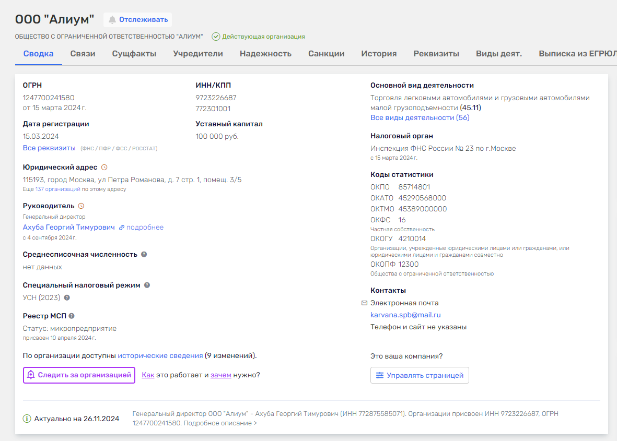Click email karvana.spb@mail.ru link
Screen dimensions: 617x441
(x=405, y=315)
